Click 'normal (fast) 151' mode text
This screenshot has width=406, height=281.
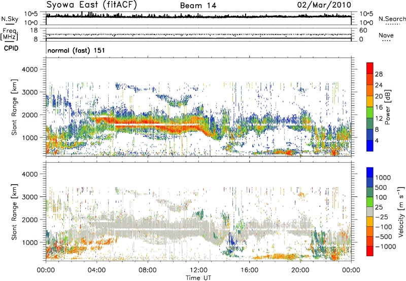click(x=76, y=50)
